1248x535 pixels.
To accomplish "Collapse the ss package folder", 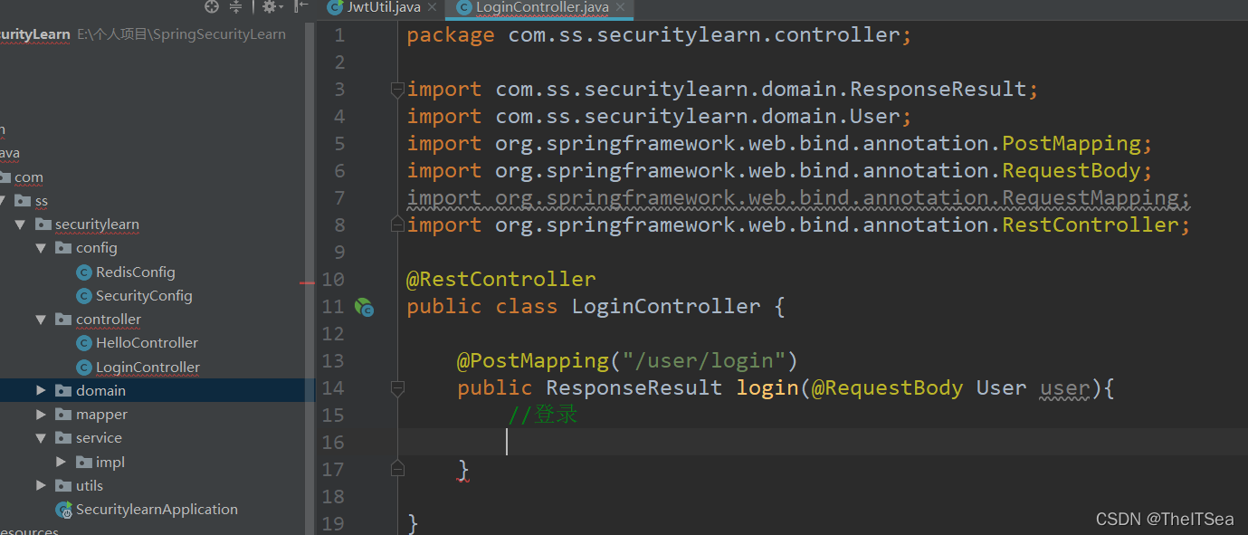I will 2,200.
